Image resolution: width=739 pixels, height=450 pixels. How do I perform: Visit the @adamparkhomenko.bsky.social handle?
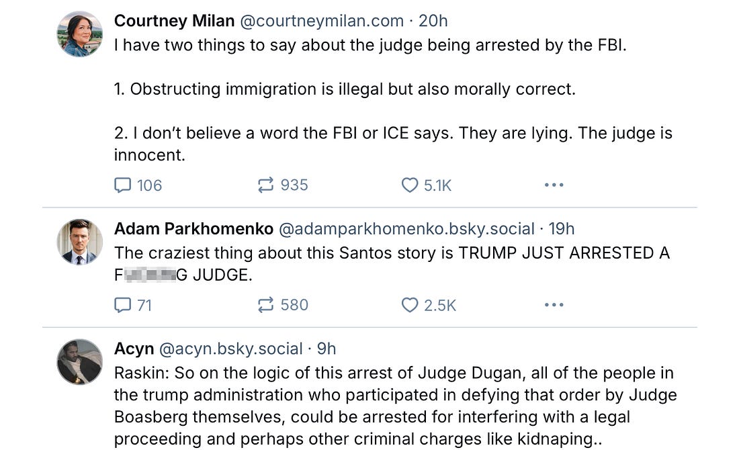click(406, 229)
